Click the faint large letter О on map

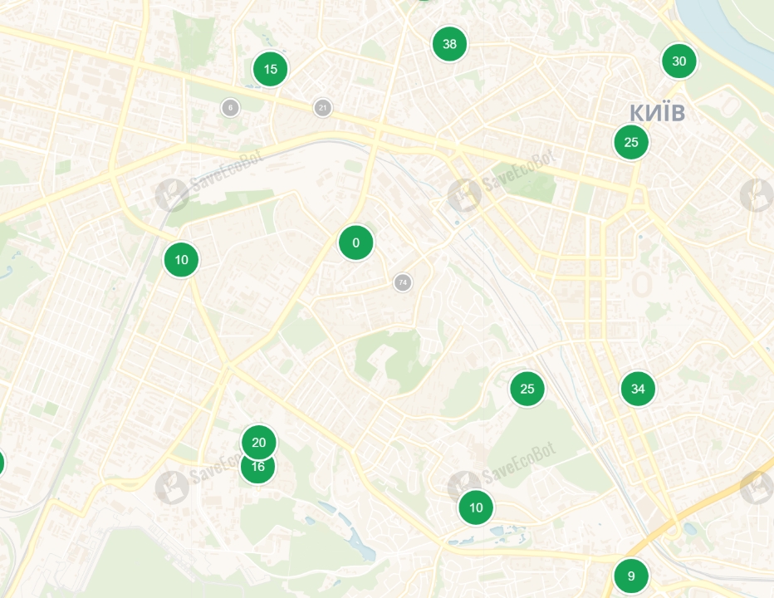click(642, 284)
